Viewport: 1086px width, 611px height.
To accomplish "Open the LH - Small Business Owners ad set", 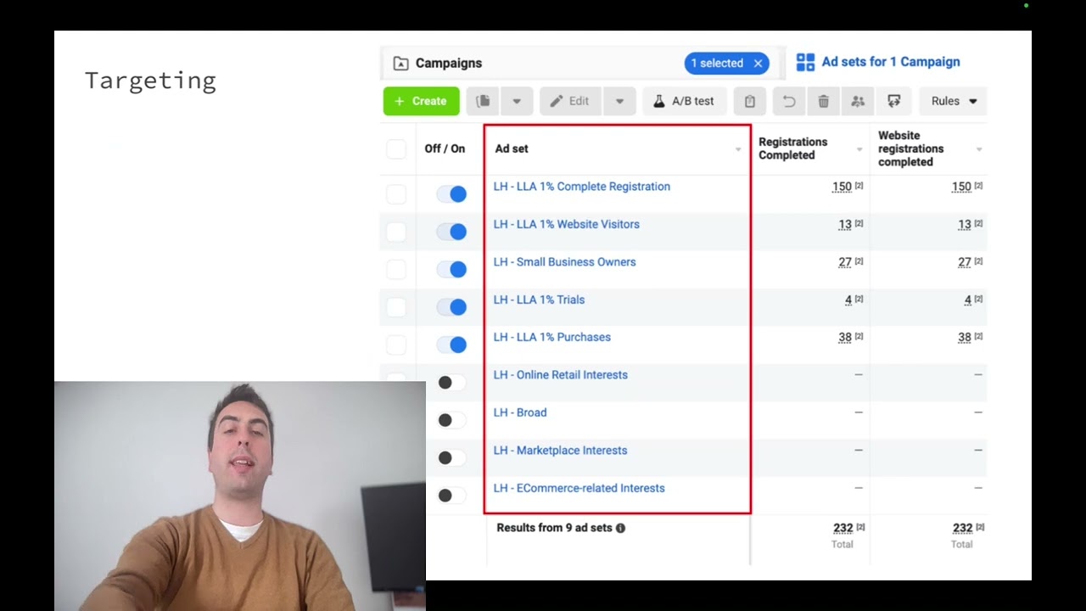I will [564, 262].
